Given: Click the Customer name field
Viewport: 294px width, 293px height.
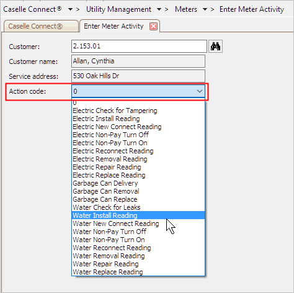Looking at the screenshot, I should point(138,61).
